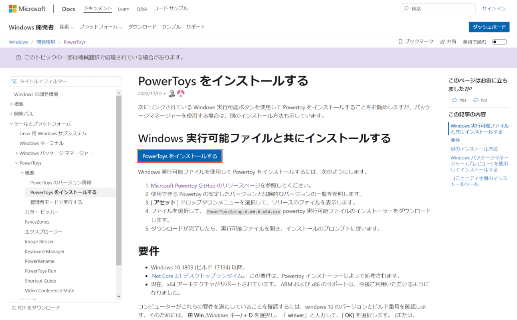The image size is (517, 320).
Task: Click the タイトルでフィルター filter field
Action: click(65, 81)
